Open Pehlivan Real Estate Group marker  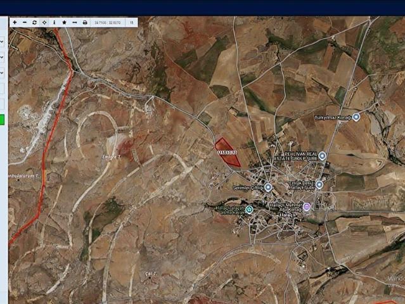[322, 155]
